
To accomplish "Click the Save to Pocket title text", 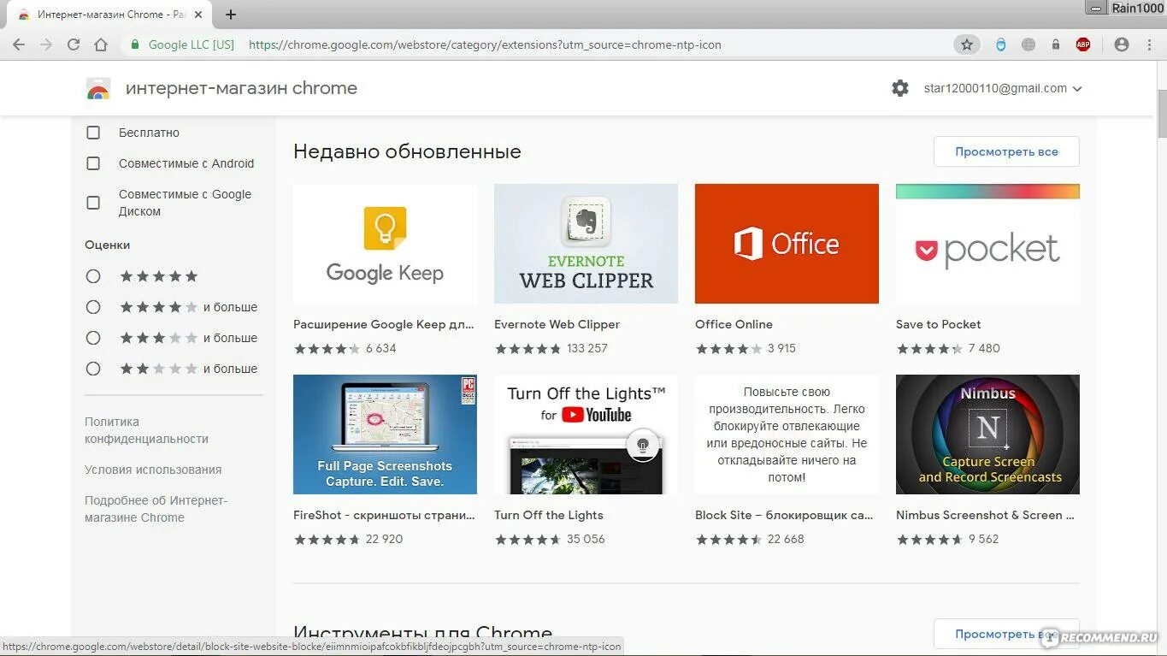I will click(938, 324).
